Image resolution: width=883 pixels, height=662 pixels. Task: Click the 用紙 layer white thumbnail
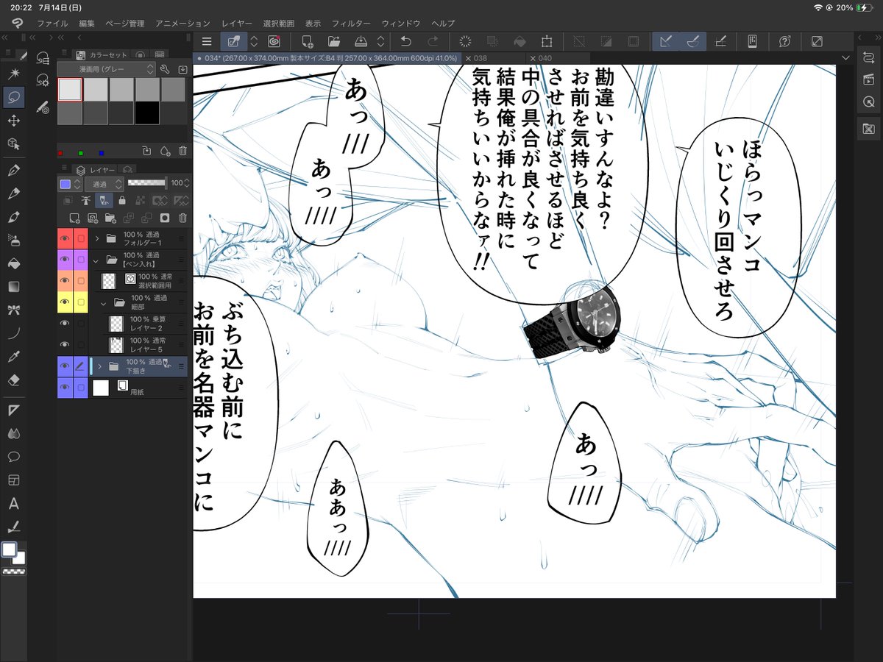[100, 388]
